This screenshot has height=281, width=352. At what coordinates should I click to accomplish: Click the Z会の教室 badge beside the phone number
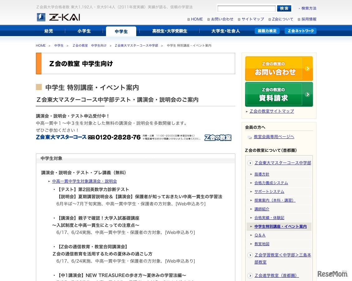(218, 137)
